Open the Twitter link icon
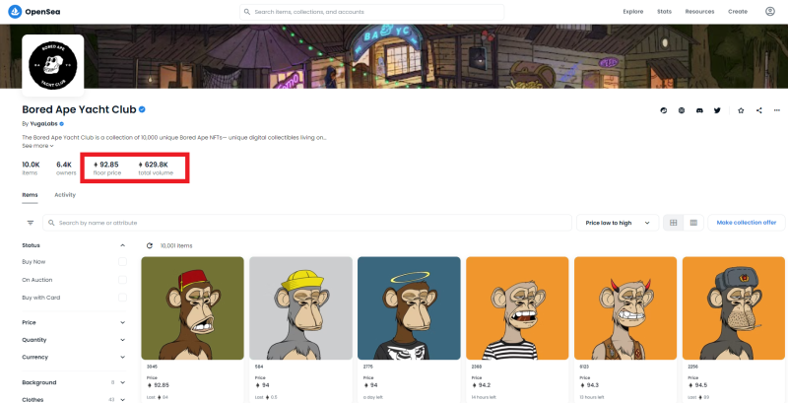The image size is (788, 403). [x=717, y=110]
